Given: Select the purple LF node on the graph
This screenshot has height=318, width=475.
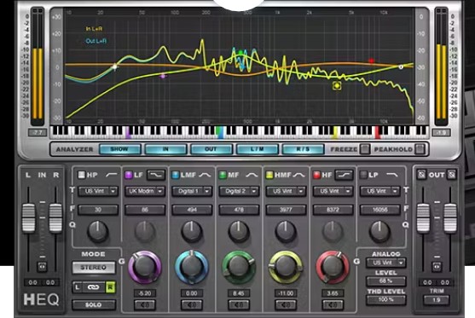Looking at the screenshot, I should [x=163, y=76].
